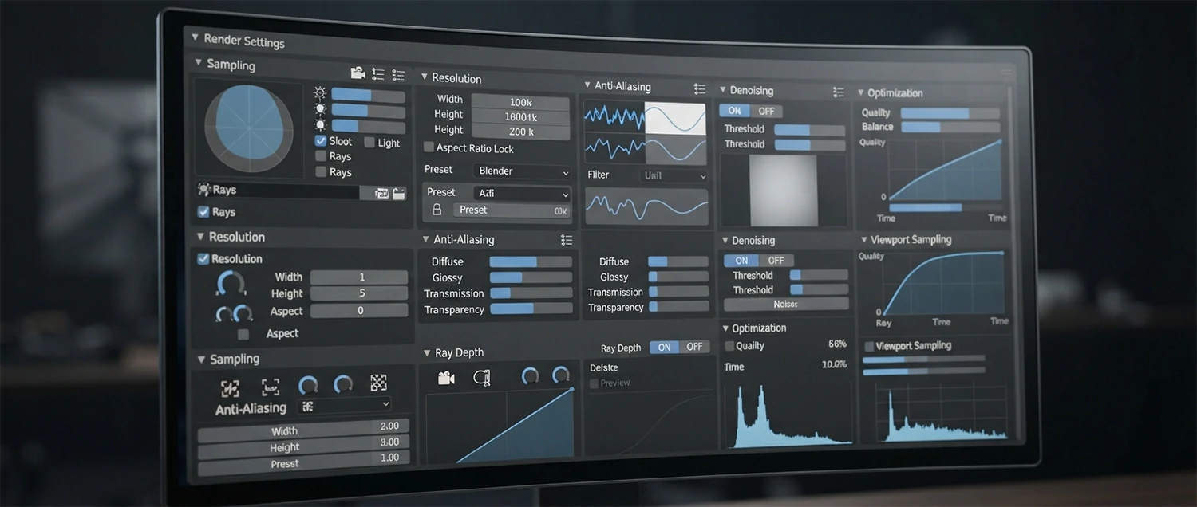Turn top Denoising to OFF

(766, 111)
